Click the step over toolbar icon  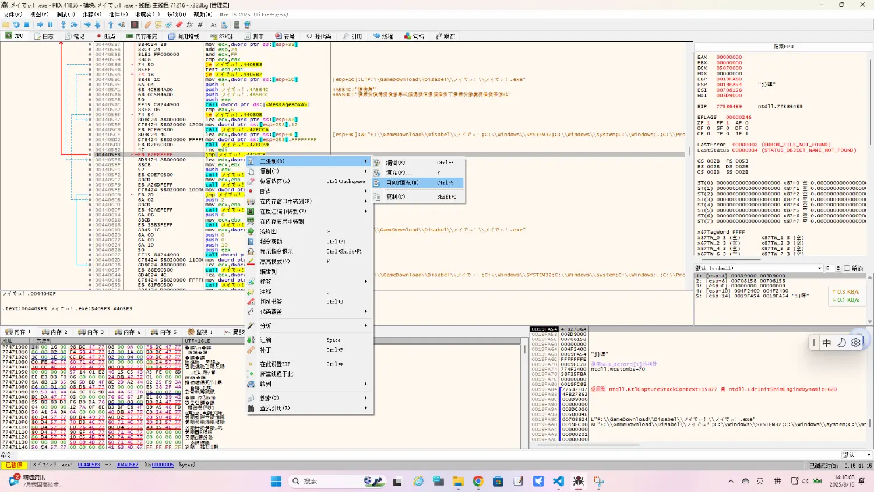[x=74, y=25]
